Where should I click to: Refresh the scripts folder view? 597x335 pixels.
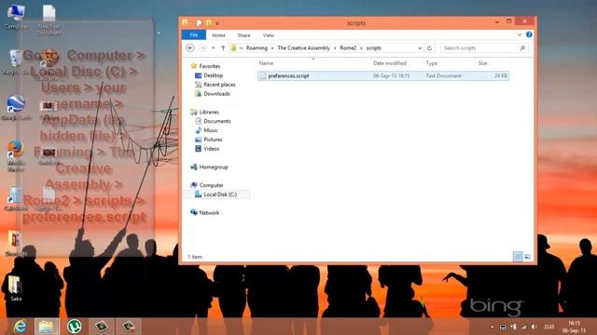[429, 48]
